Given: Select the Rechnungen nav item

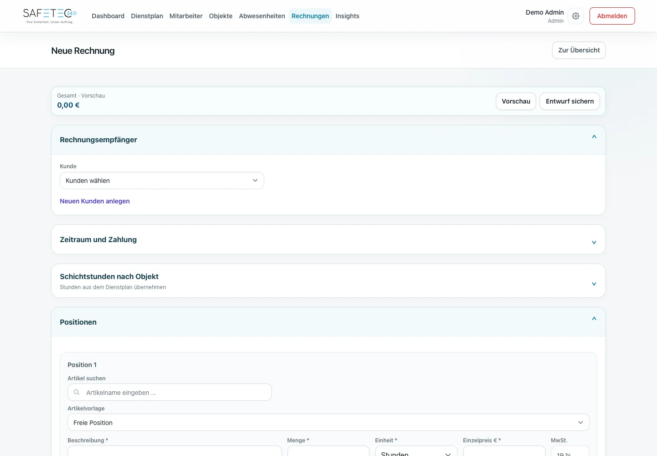Looking at the screenshot, I should tap(310, 16).
